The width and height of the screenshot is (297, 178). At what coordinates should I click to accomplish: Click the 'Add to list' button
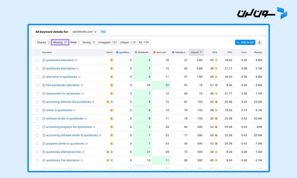[245, 42]
